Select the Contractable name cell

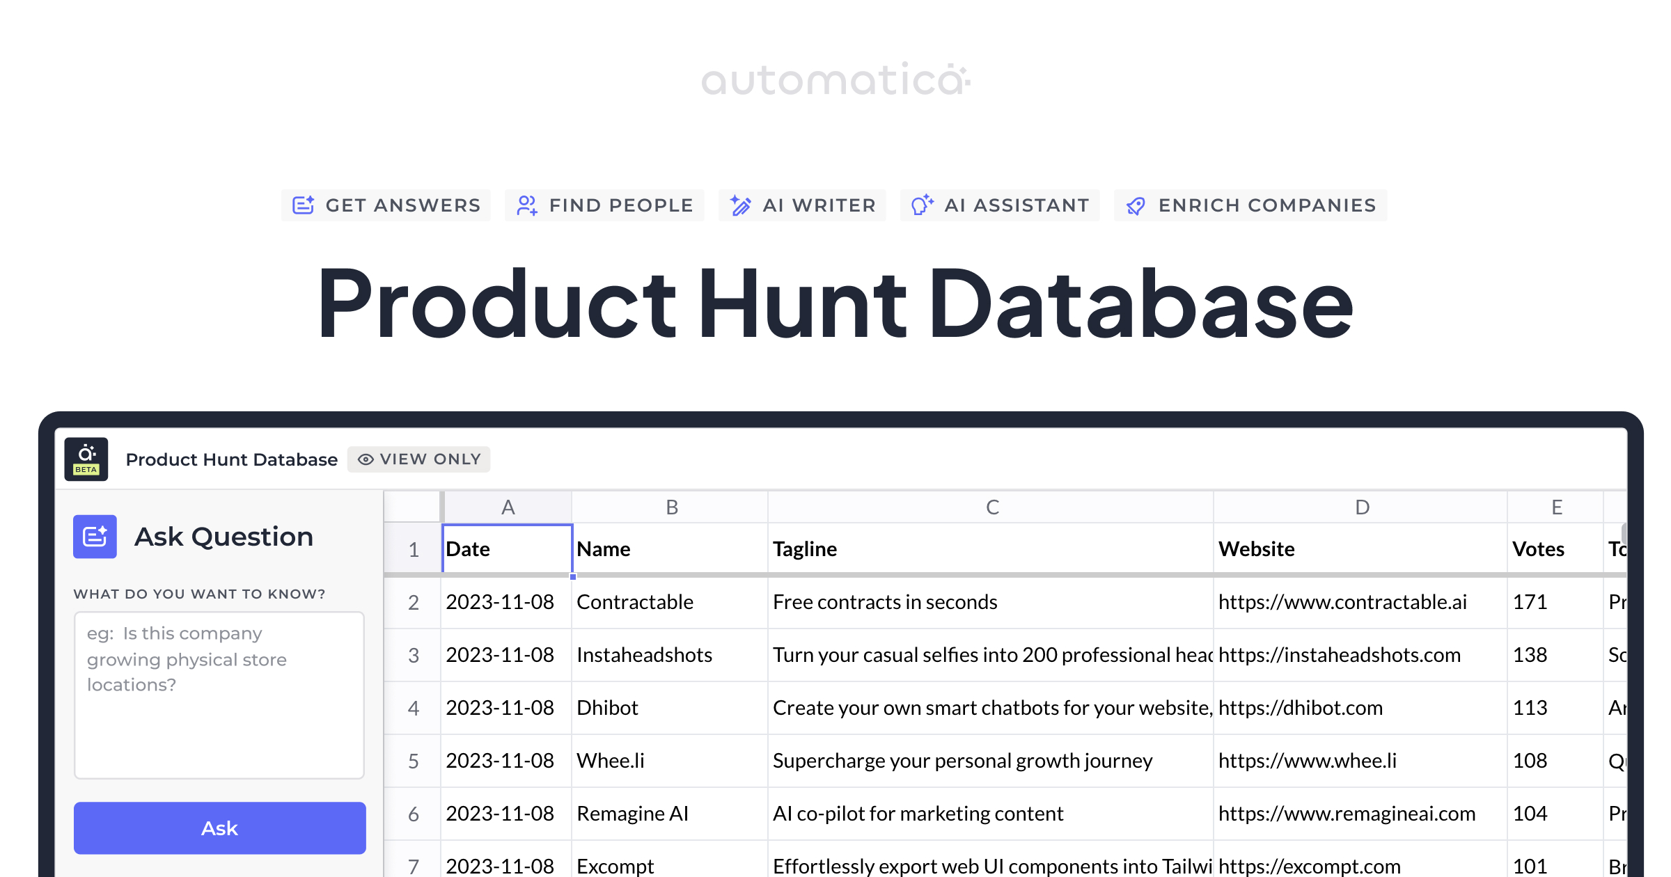click(x=670, y=603)
